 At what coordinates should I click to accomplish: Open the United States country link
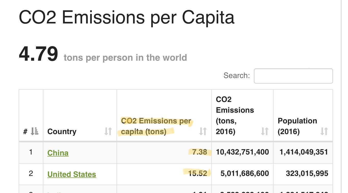(x=72, y=174)
